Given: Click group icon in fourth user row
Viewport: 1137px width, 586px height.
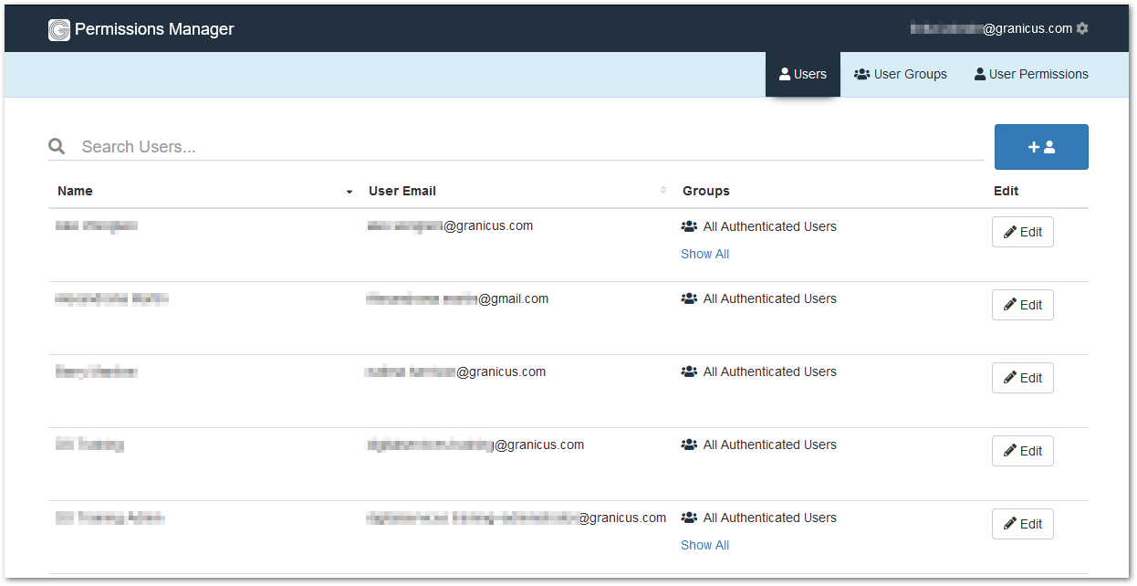Looking at the screenshot, I should click(x=689, y=445).
